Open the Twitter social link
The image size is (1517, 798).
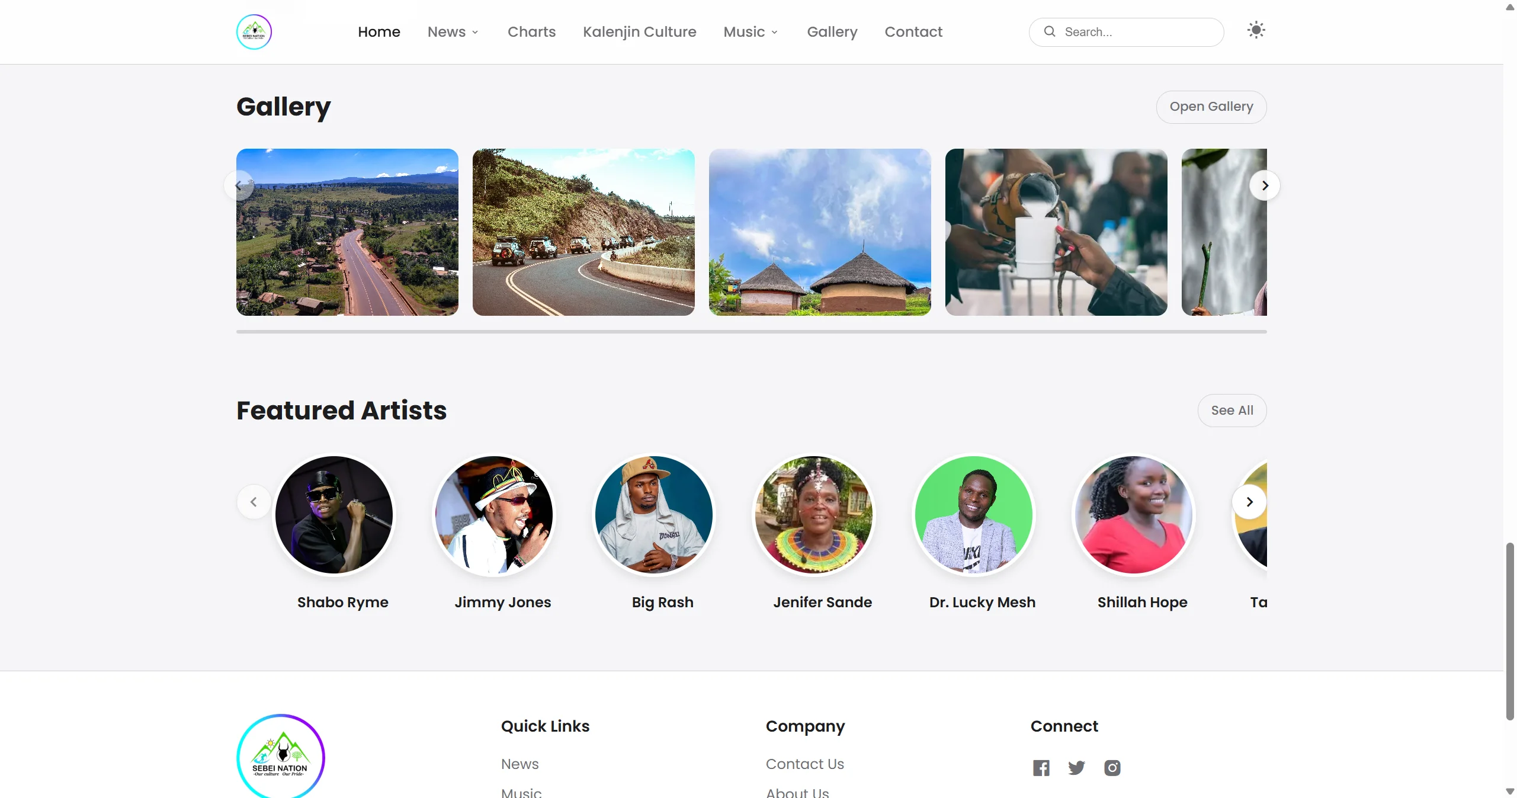click(x=1076, y=768)
